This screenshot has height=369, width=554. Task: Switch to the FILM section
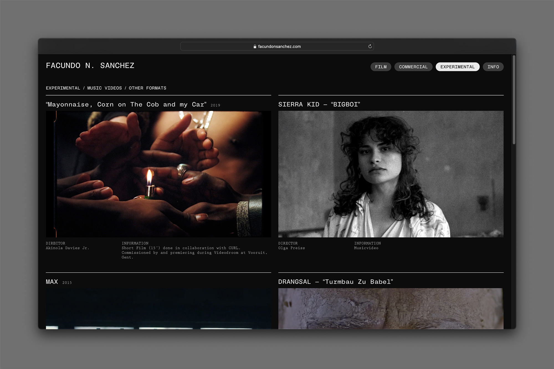[x=381, y=67]
